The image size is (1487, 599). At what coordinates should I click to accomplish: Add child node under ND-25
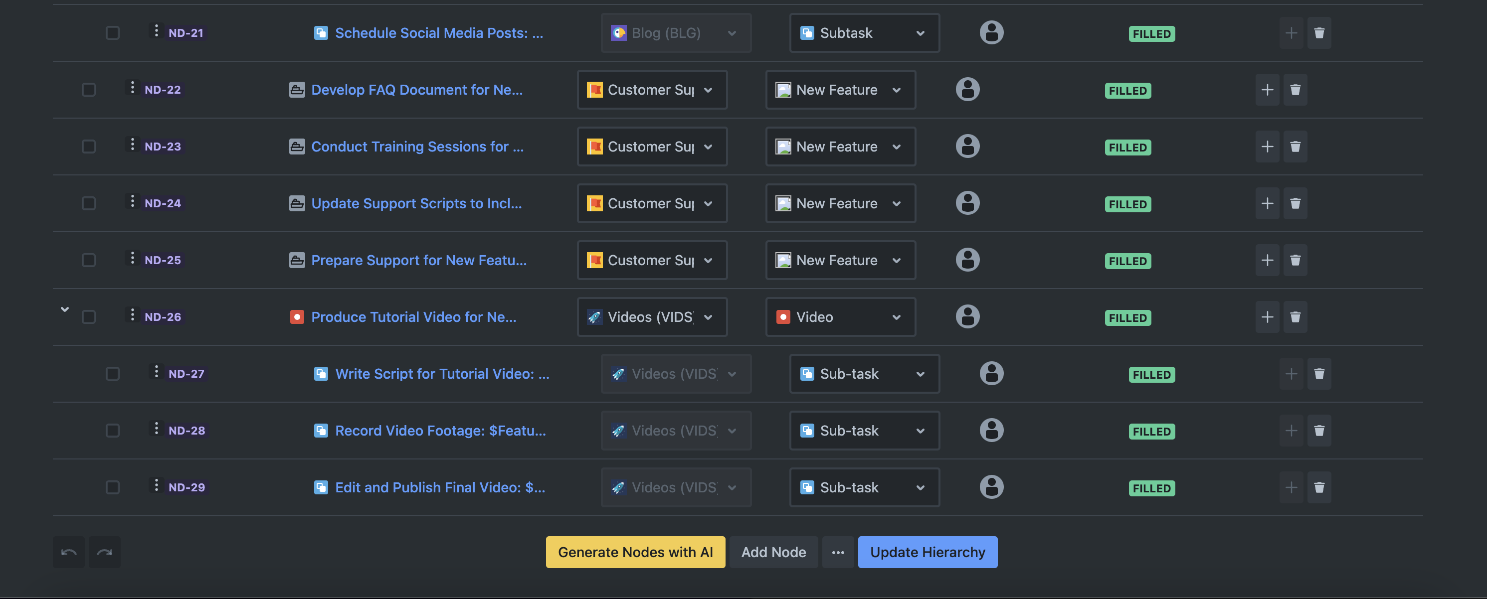(1267, 260)
